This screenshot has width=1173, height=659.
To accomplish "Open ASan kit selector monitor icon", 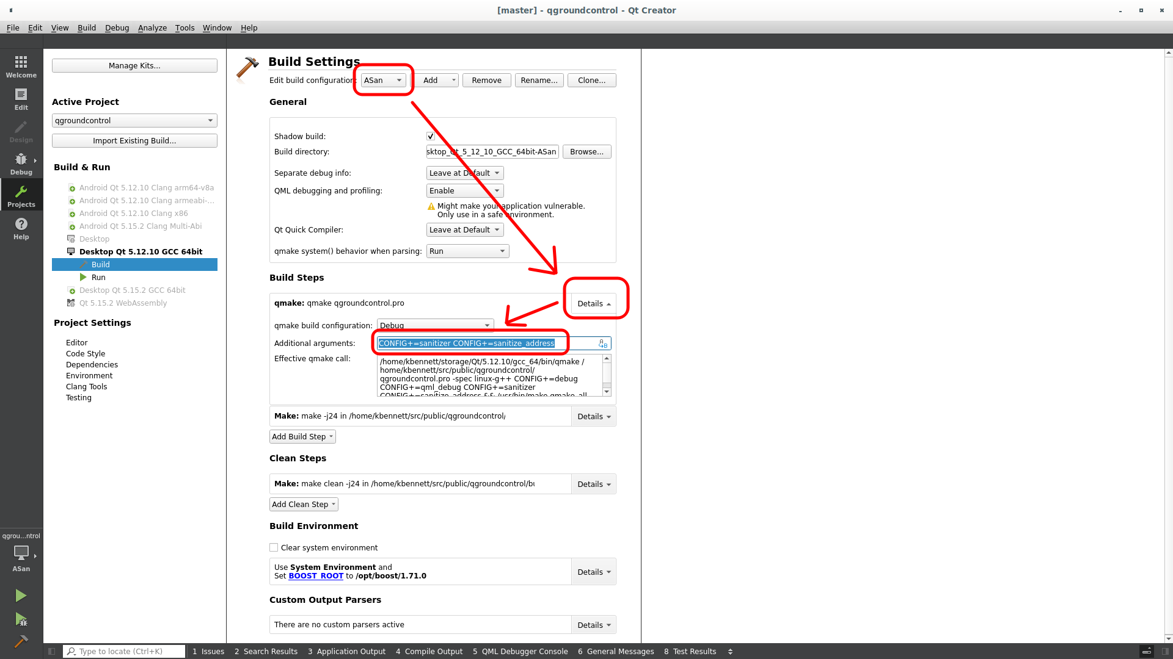I will pos(21,553).
